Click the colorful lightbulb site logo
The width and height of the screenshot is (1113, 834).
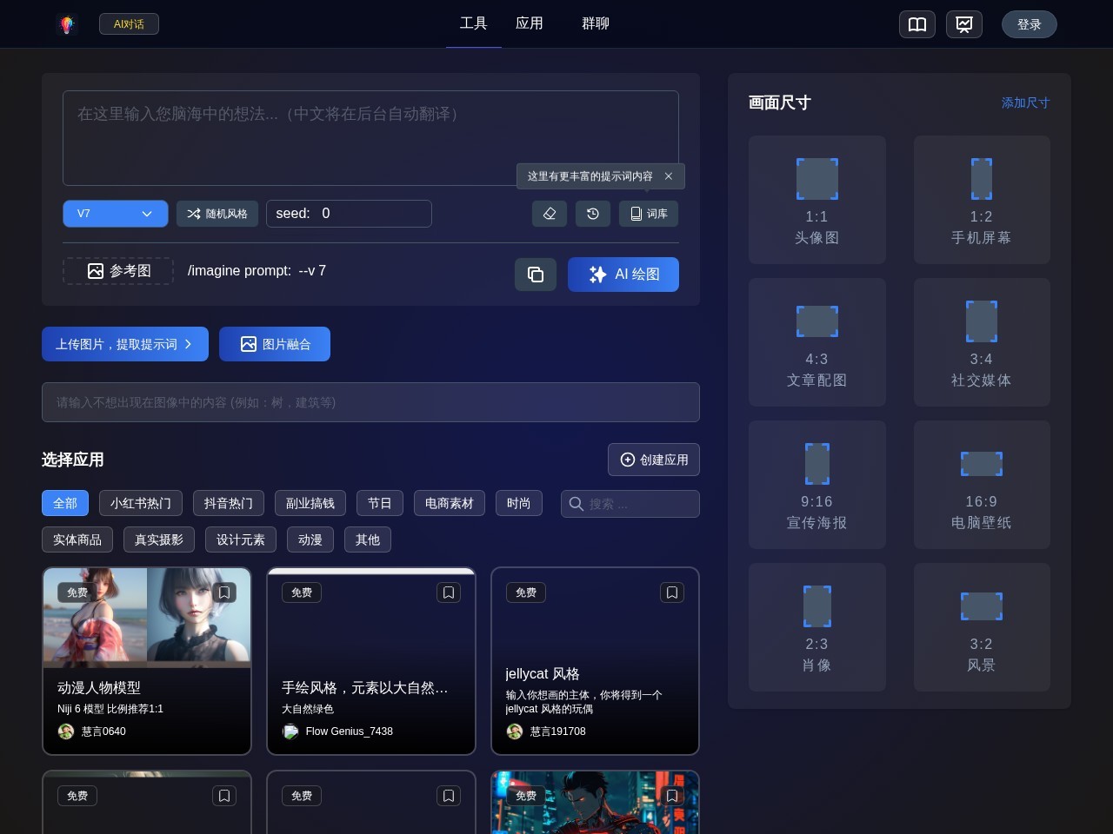(x=67, y=24)
